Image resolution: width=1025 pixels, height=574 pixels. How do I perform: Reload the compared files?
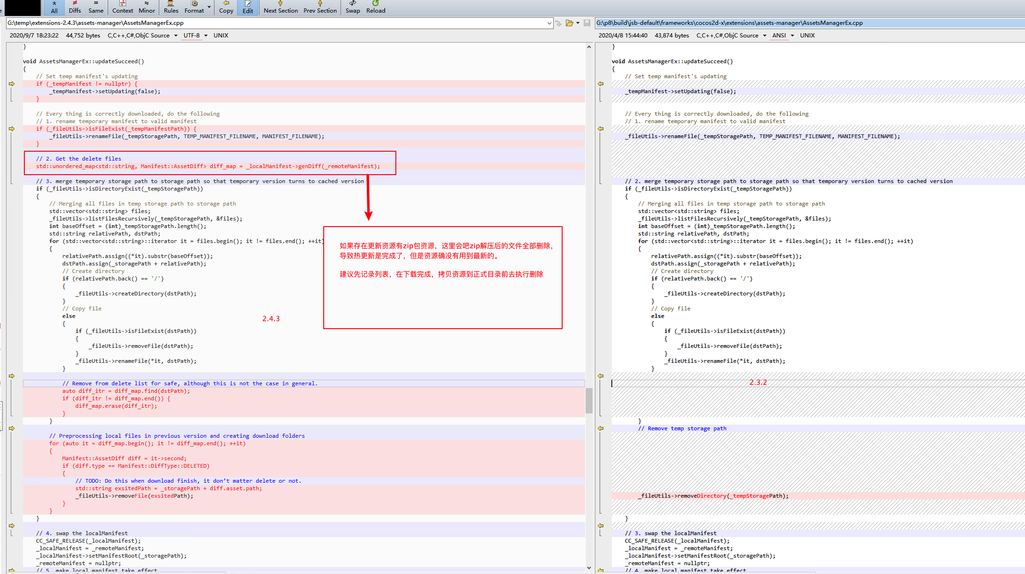point(376,7)
